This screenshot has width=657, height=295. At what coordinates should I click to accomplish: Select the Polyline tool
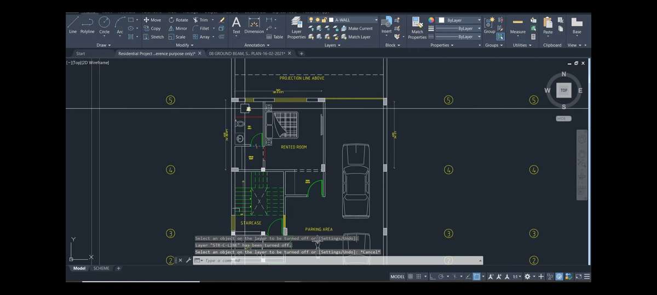[x=88, y=25]
